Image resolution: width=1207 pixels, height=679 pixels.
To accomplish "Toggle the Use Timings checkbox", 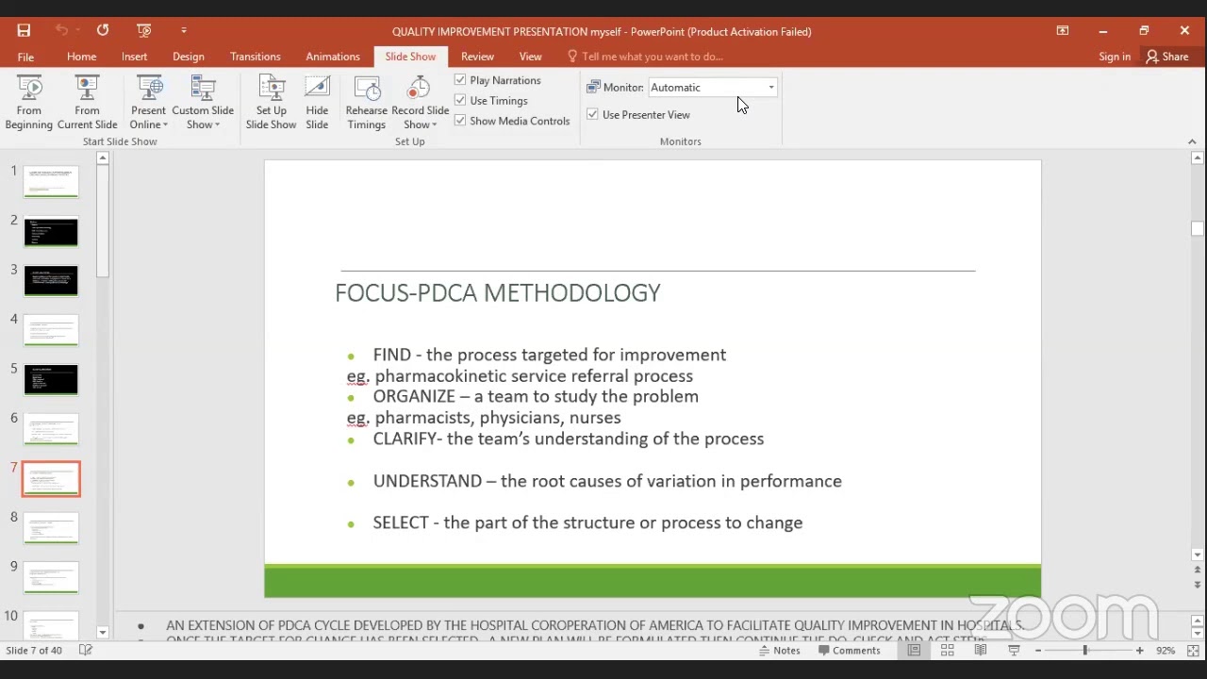I will click(460, 100).
